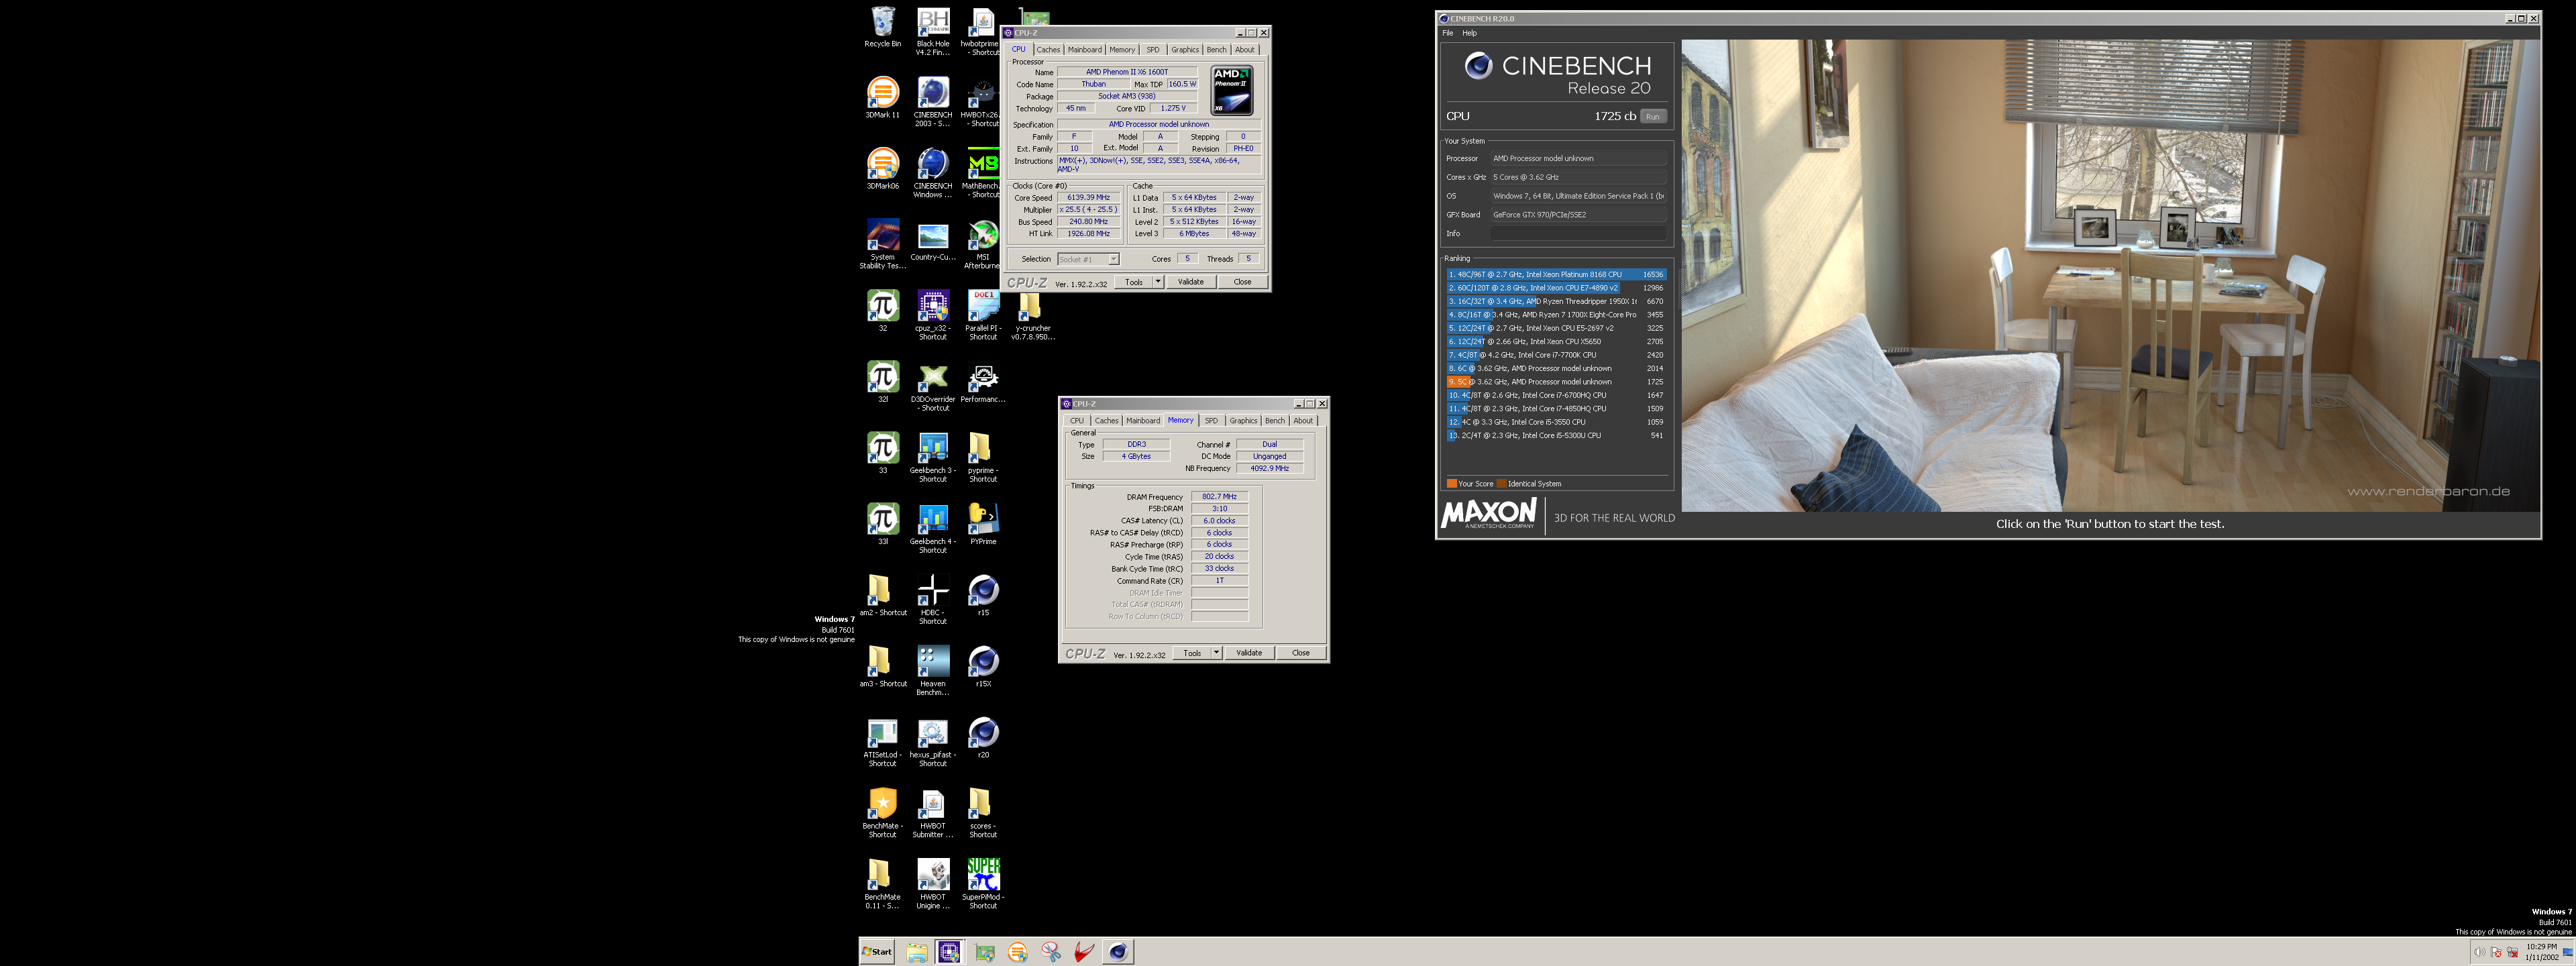The width and height of the screenshot is (2576, 966).
Task: Select ranking row 1 Xeon Platinum 8168
Action: pyautogui.click(x=1555, y=274)
